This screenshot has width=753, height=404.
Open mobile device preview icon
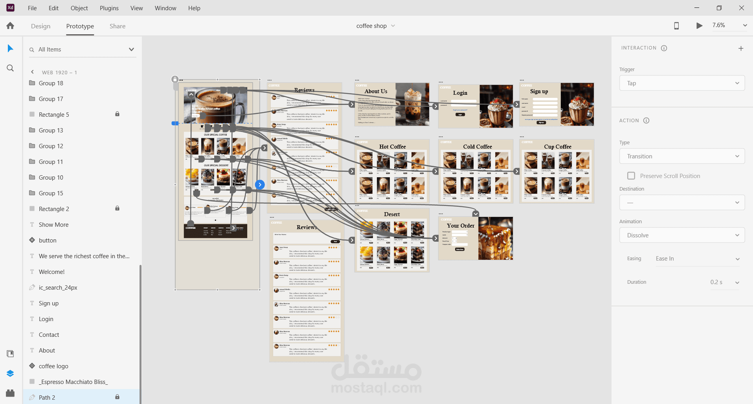point(676,26)
